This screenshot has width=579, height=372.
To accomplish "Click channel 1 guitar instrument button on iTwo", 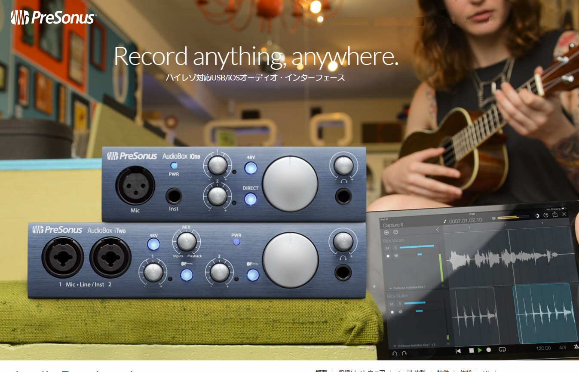I will coord(187,274).
